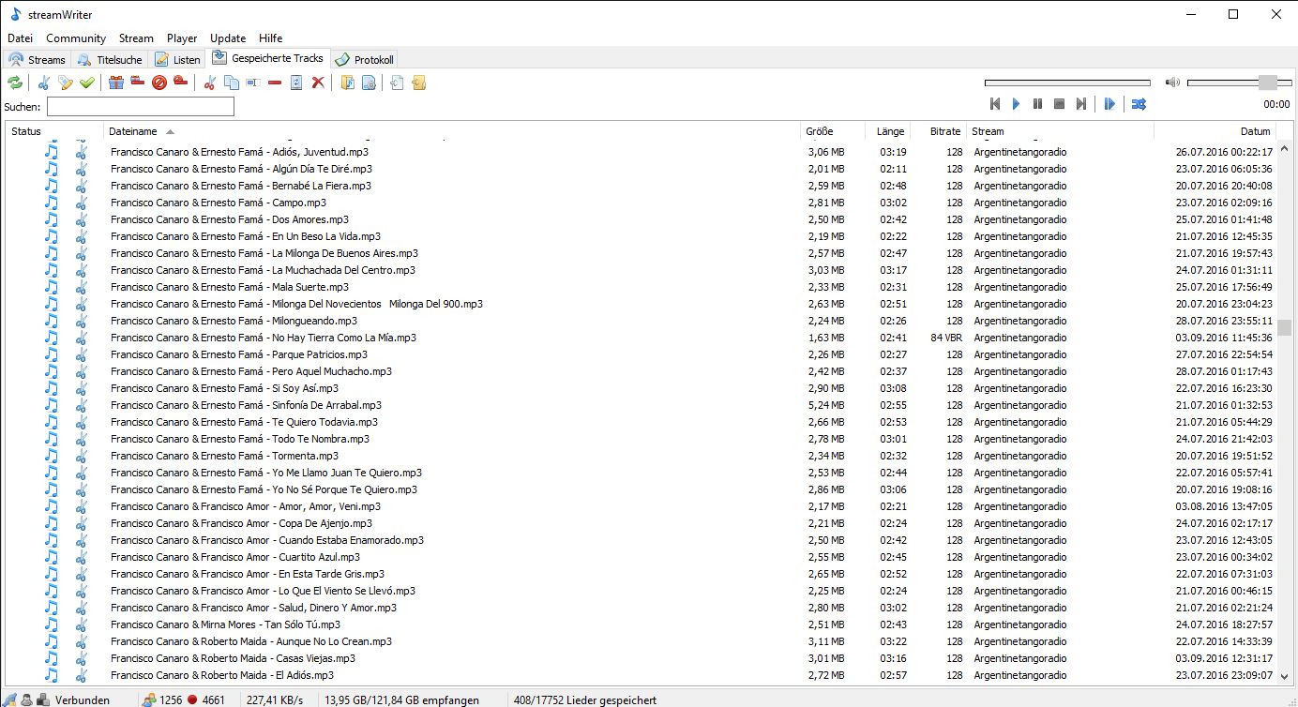Image resolution: width=1298 pixels, height=707 pixels.
Task: Click the import files page icon
Action: 397,83
